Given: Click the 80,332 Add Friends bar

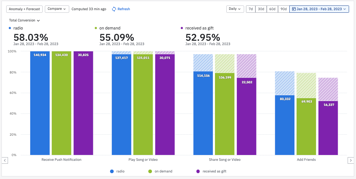Looking at the screenshot, I should (285, 125).
